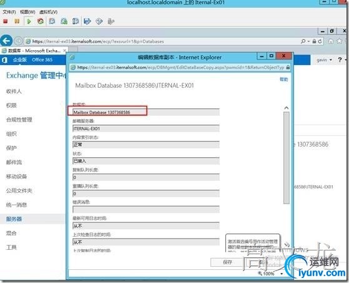349x283 pixels.
Task: Click the empty error message field
Action: point(146,210)
